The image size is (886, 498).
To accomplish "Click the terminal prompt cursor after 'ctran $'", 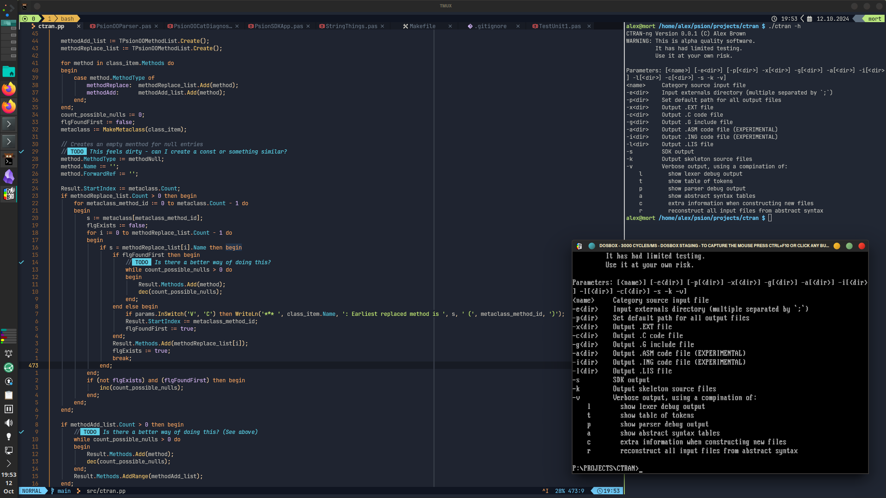I will click(x=770, y=218).
